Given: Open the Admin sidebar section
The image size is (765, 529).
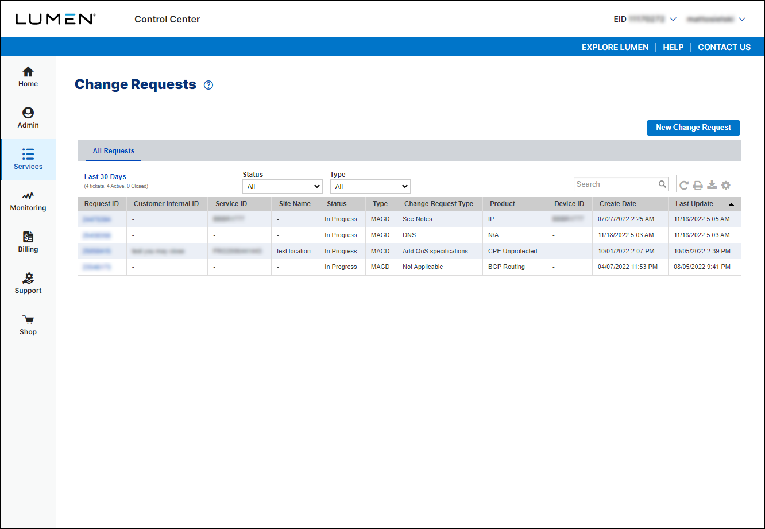Looking at the screenshot, I should pos(28,118).
